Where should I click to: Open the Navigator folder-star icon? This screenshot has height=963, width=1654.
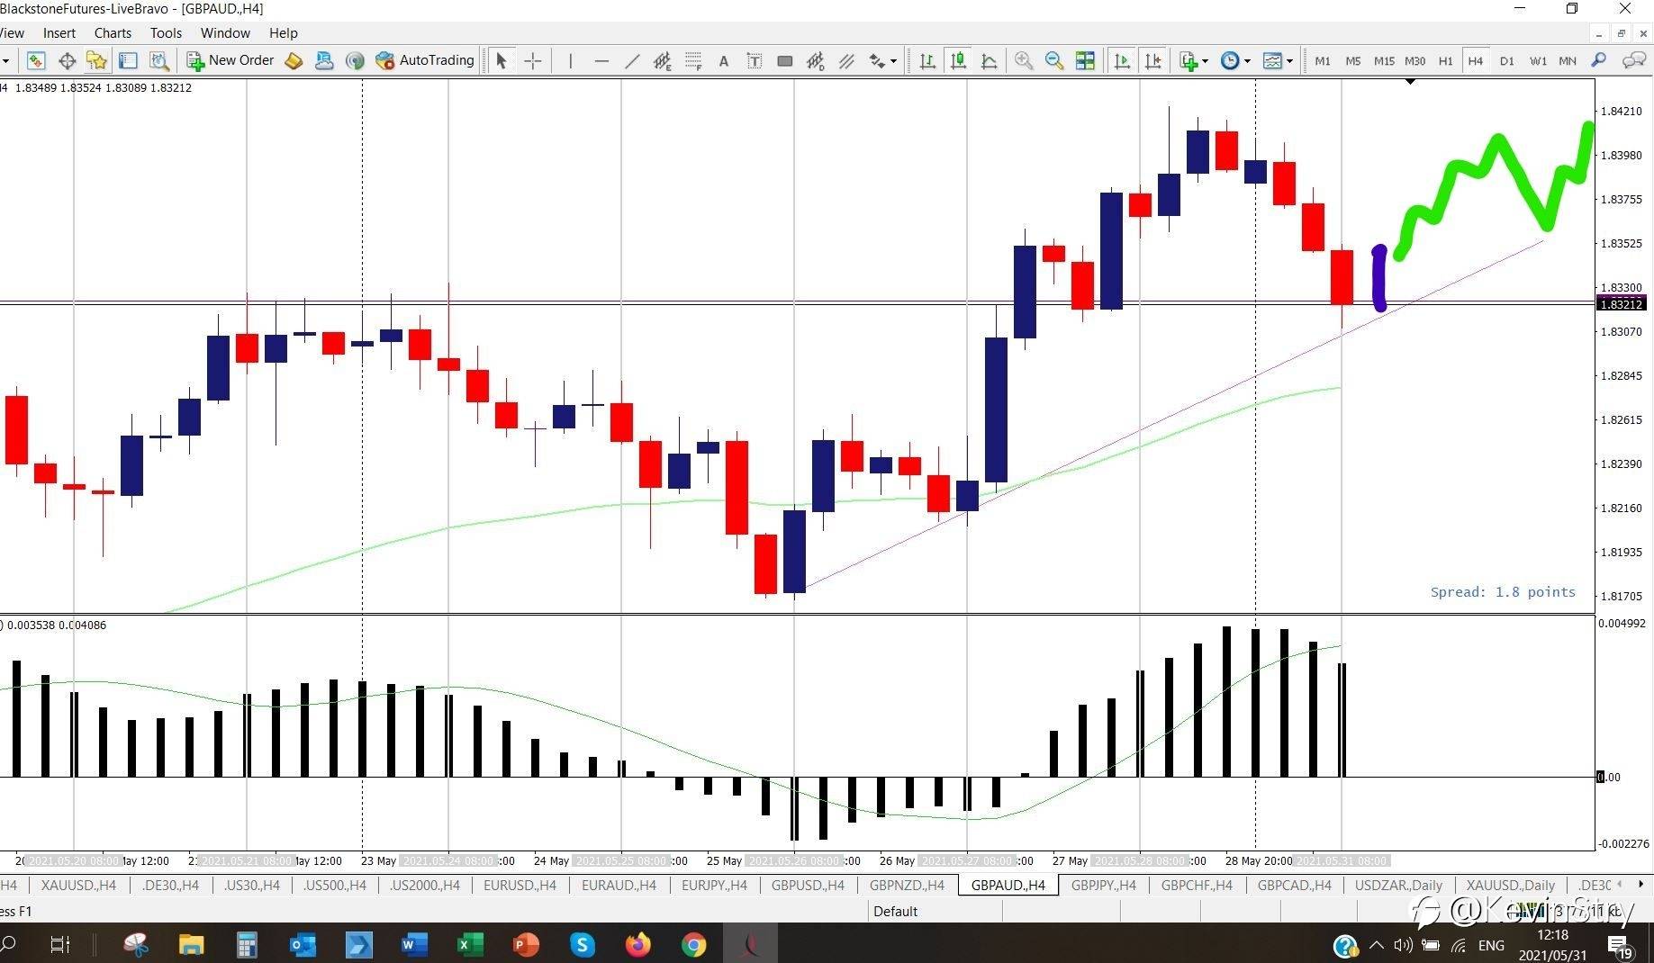click(96, 60)
